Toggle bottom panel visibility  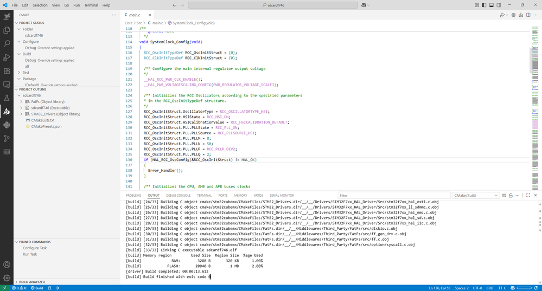pos(492,5)
